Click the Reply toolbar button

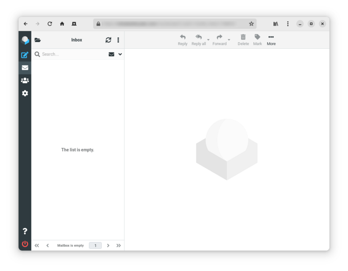click(183, 40)
